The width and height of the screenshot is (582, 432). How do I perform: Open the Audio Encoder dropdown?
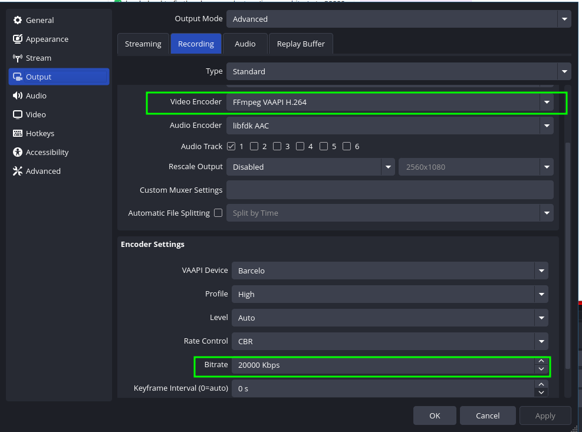(x=390, y=126)
